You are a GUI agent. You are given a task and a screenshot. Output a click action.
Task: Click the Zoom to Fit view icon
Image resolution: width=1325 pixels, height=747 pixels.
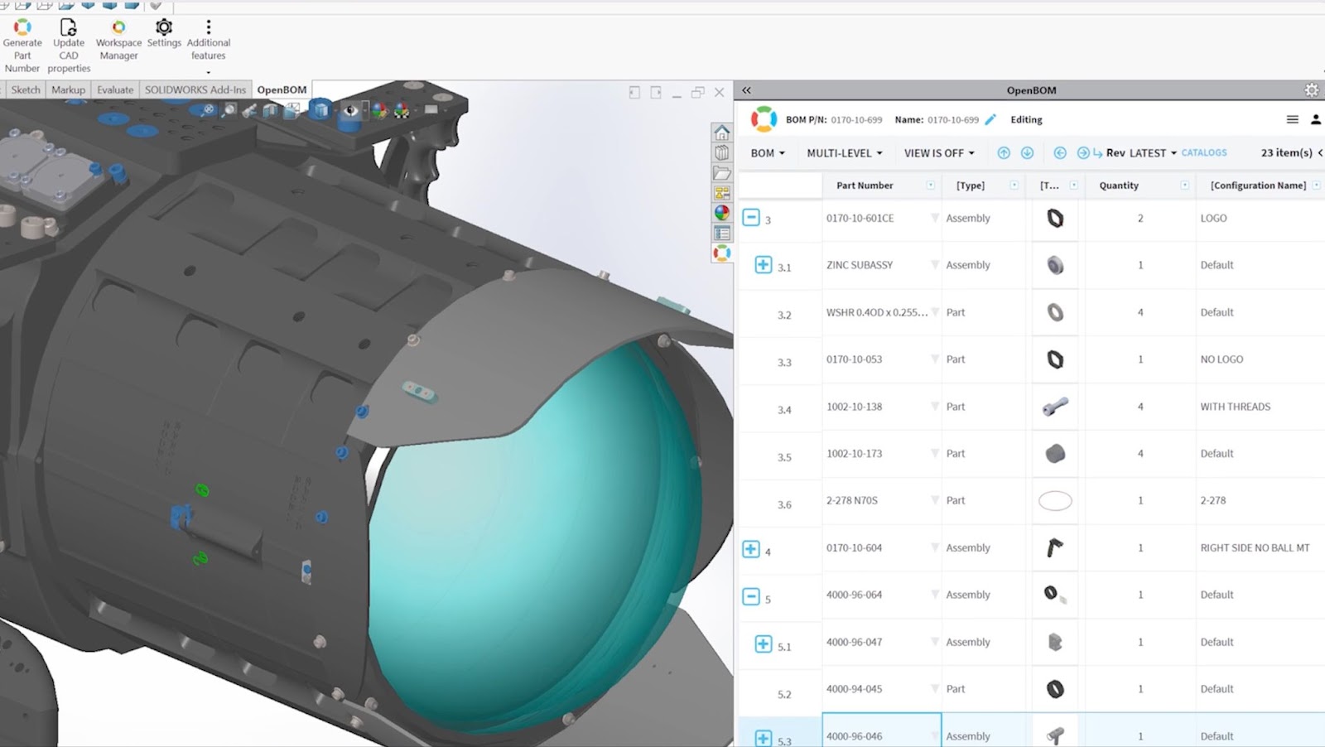click(208, 109)
